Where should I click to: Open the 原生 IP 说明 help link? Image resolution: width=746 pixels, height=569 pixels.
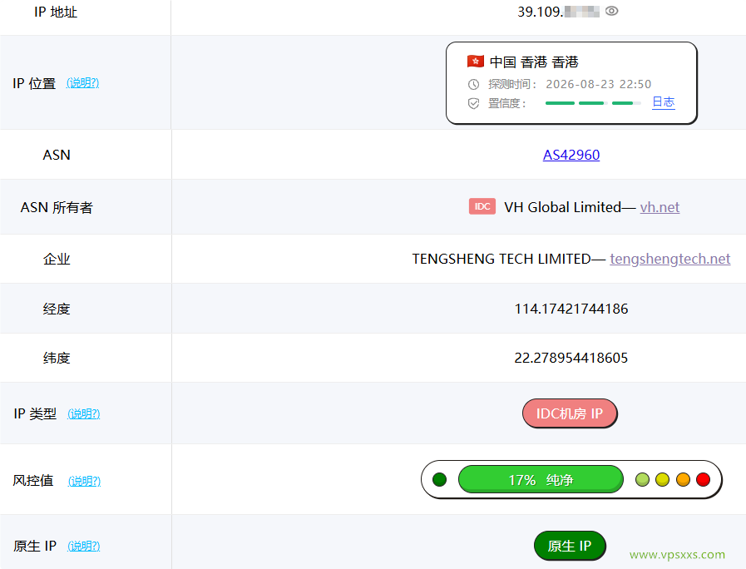click(x=84, y=547)
